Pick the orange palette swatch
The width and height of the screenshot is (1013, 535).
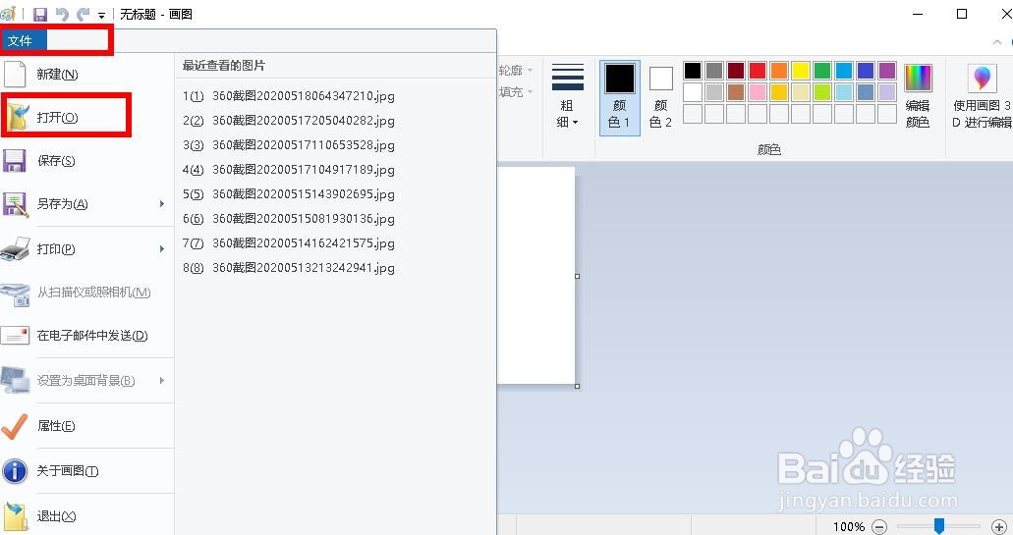pyautogui.click(x=779, y=71)
